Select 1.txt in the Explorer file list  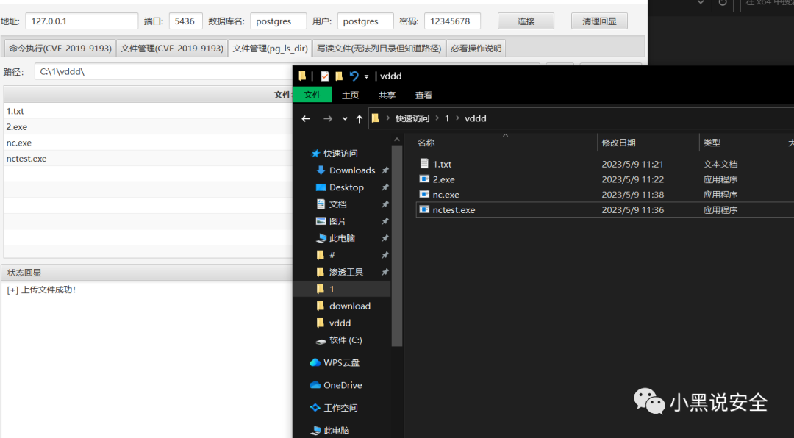click(x=442, y=164)
